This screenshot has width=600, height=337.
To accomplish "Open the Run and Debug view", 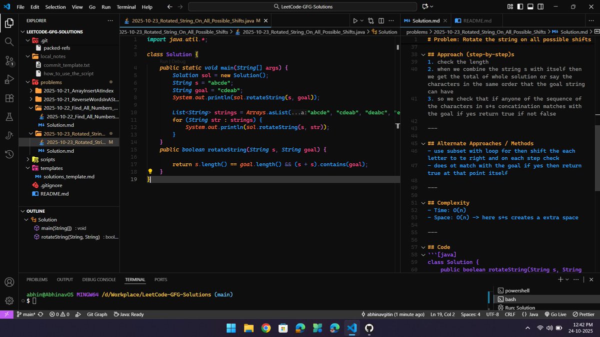I will (9, 79).
